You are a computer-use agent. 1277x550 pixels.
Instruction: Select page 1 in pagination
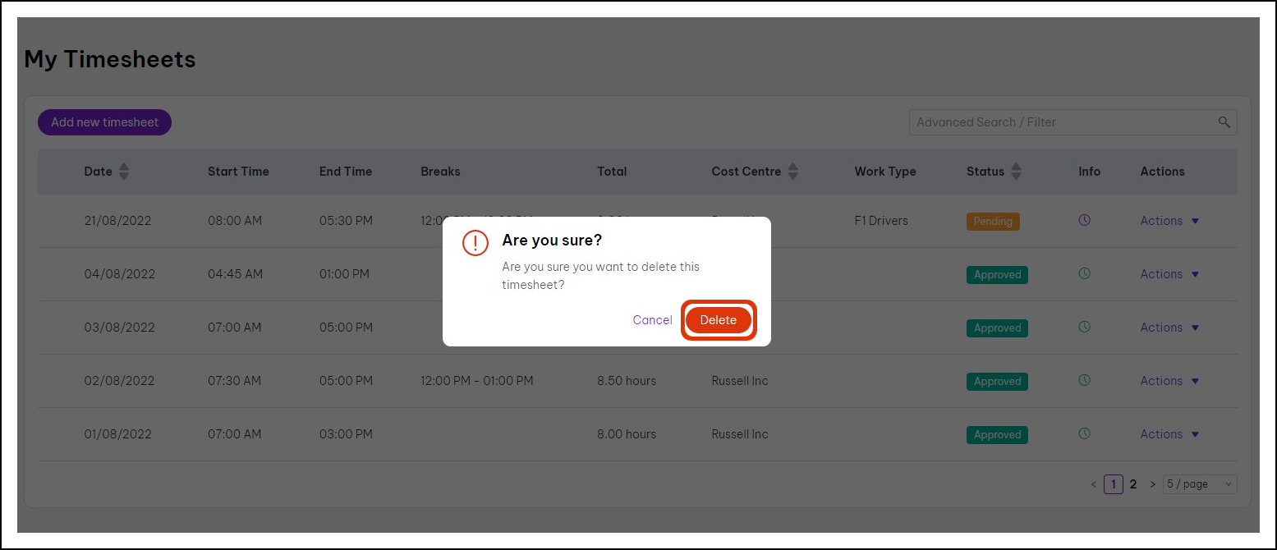(1113, 484)
